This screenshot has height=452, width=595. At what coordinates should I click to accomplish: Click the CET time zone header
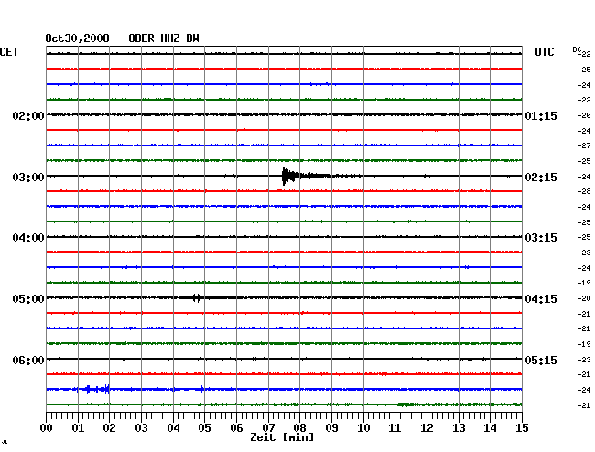click(x=9, y=52)
